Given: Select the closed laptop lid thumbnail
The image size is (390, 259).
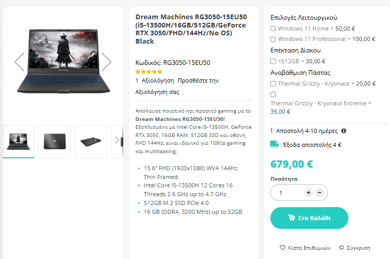Looking at the screenshot, I should tap(55, 142).
